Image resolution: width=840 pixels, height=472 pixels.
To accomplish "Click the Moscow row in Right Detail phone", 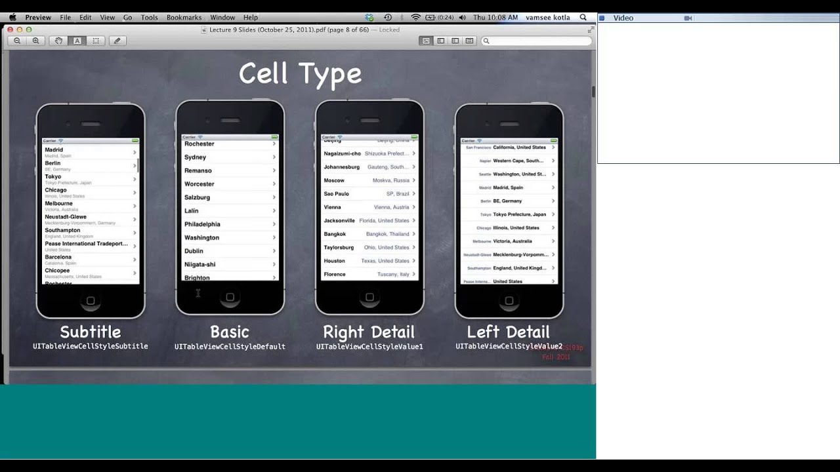I will [x=369, y=180].
